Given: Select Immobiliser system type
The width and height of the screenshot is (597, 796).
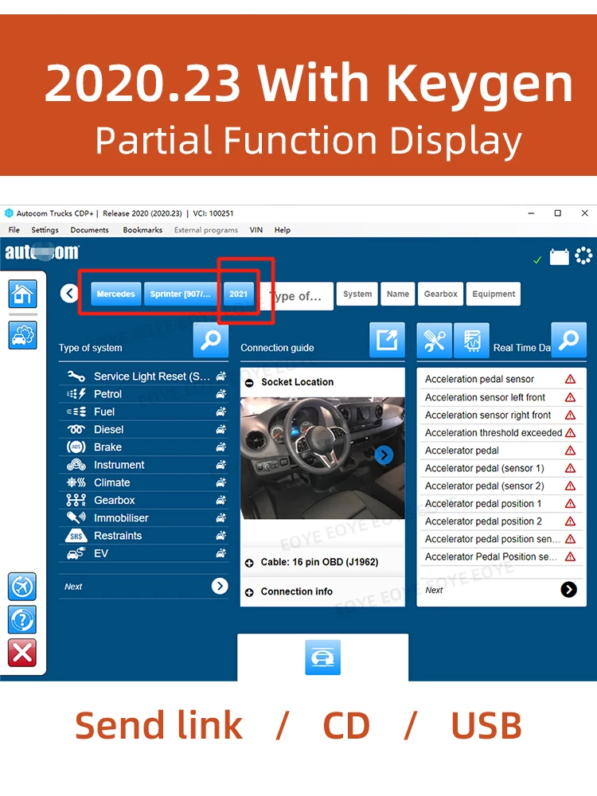Looking at the screenshot, I should (143, 518).
